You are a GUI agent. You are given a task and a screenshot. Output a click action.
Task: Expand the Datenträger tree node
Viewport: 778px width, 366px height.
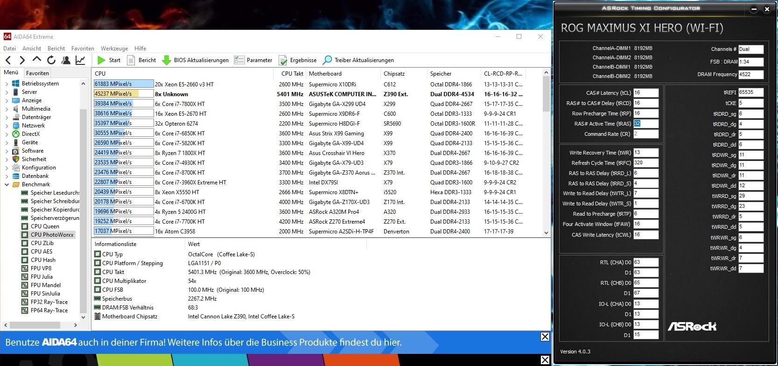(x=7, y=117)
